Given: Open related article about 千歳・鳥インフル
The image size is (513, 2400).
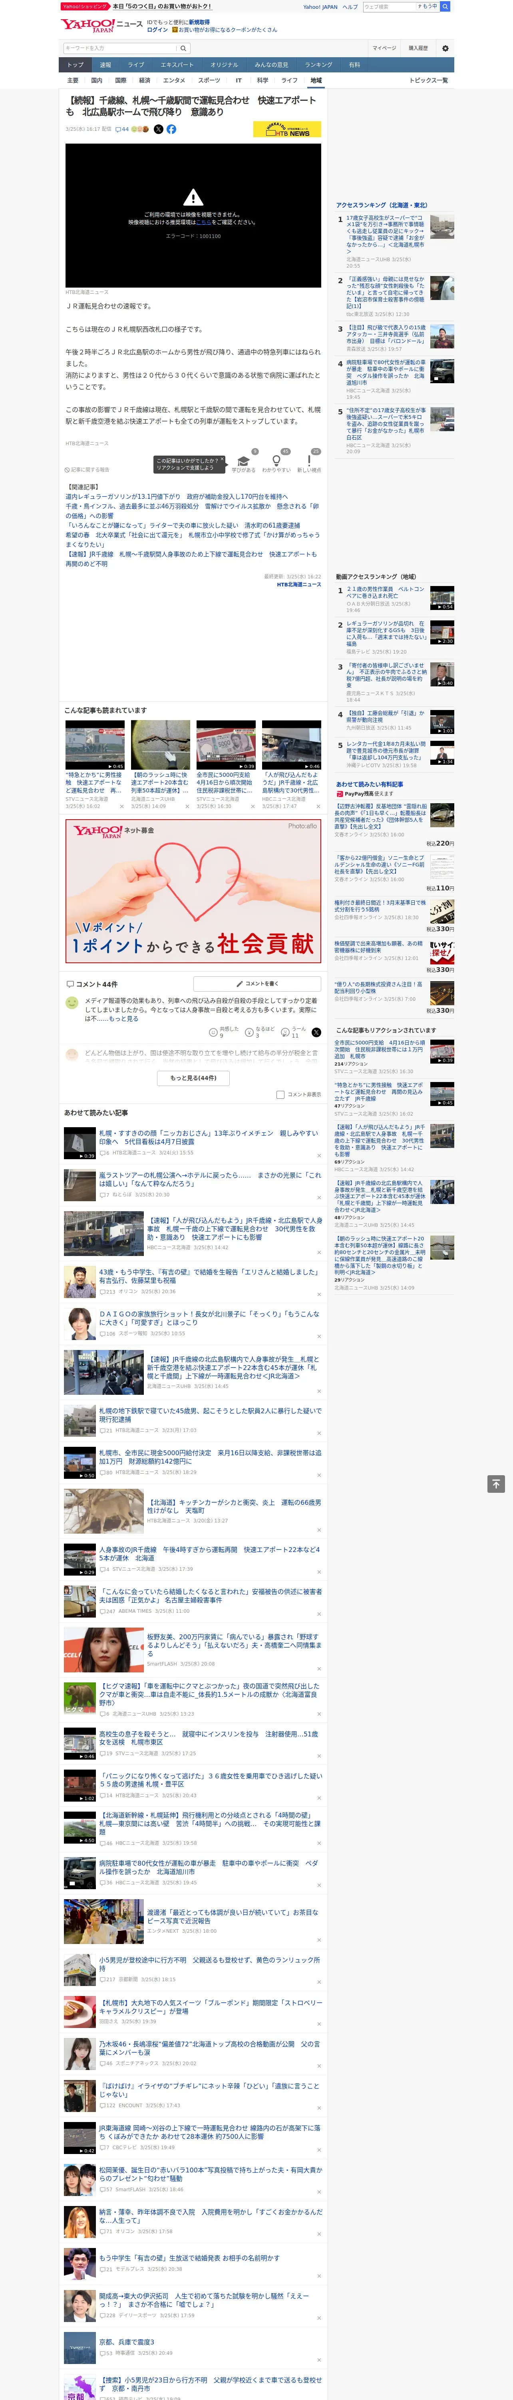Looking at the screenshot, I should [192, 512].
